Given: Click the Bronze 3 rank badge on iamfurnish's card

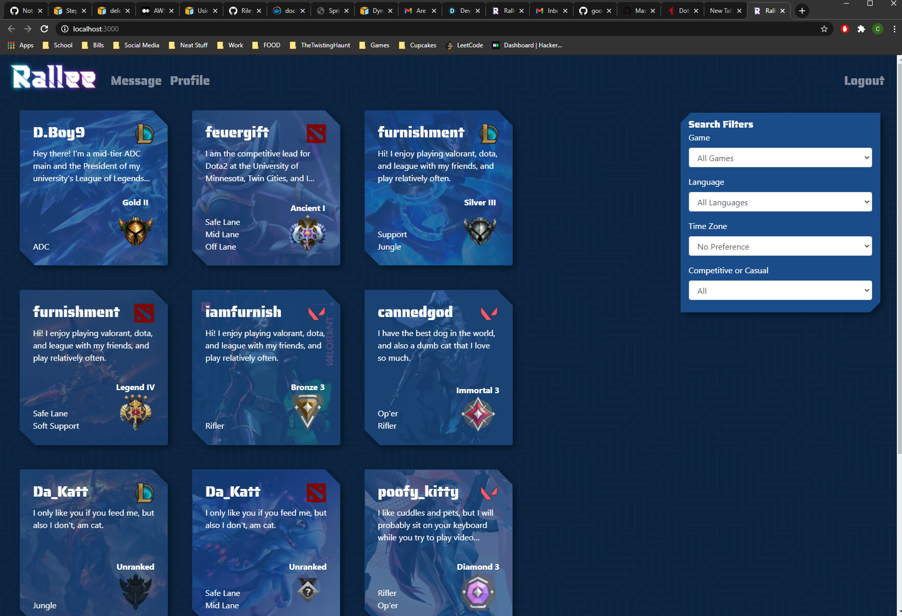Looking at the screenshot, I should [x=308, y=412].
